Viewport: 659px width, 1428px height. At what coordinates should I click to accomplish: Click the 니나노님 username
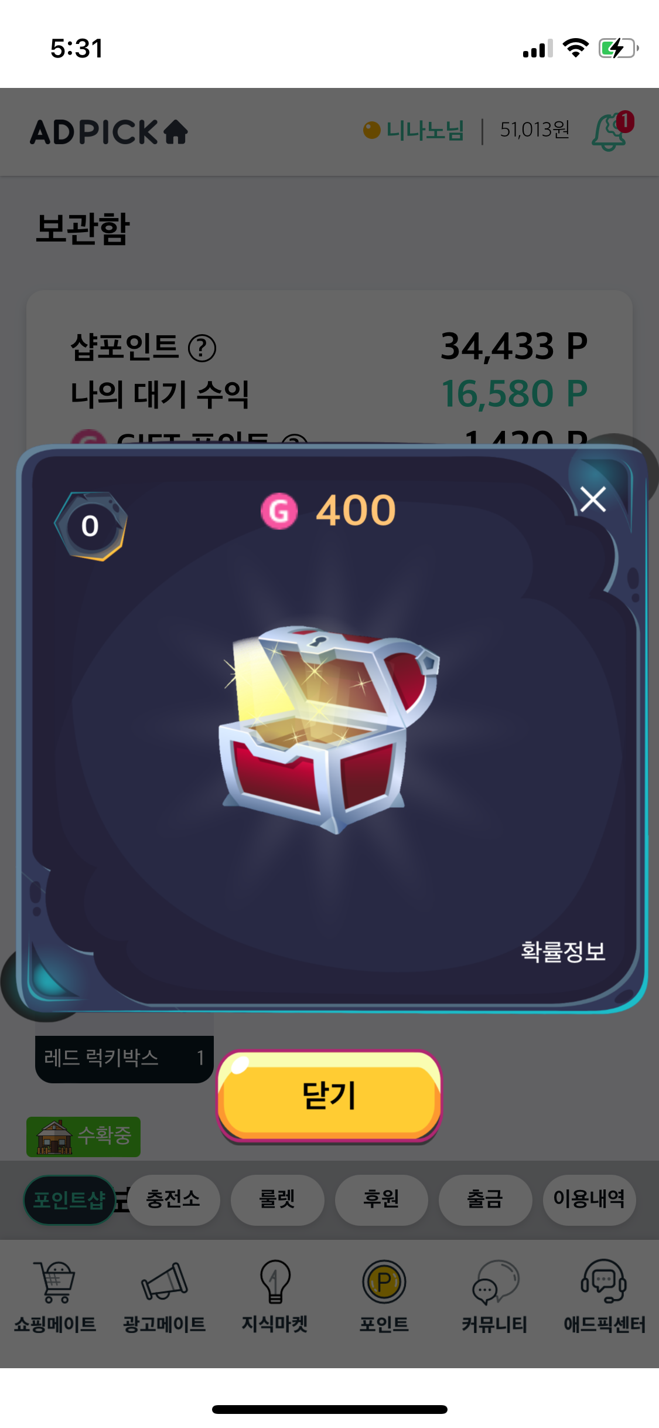425,130
